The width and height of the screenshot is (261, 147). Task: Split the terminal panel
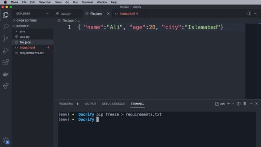pos(239,104)
